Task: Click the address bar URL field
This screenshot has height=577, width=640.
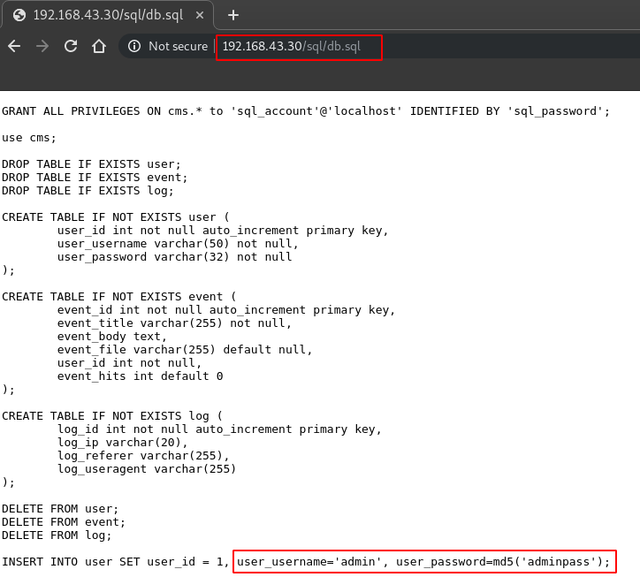Action: (299, 46)
